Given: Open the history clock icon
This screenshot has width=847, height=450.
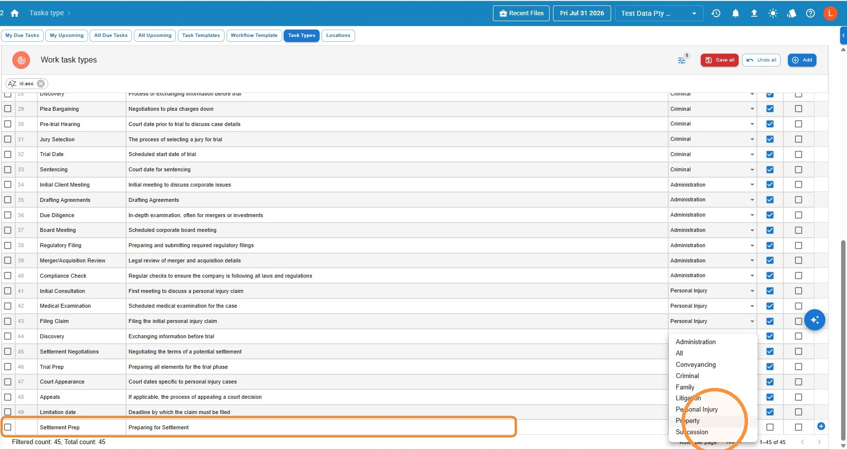Looking at the screenshot, I should (716, 13).
